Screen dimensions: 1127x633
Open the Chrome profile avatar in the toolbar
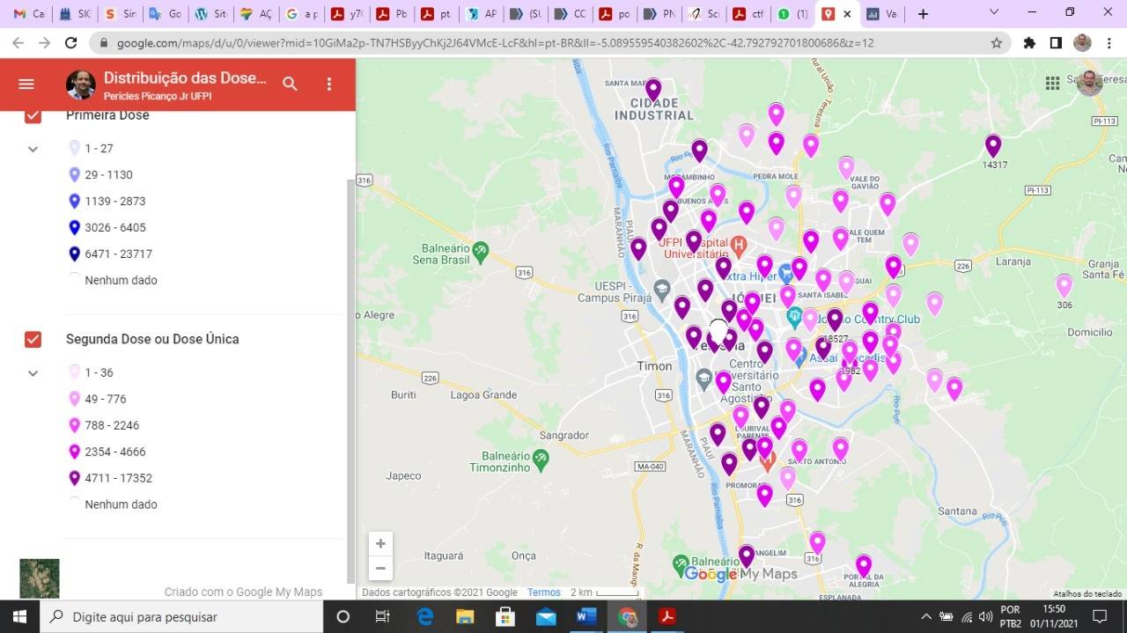(x=1082, y=42)
